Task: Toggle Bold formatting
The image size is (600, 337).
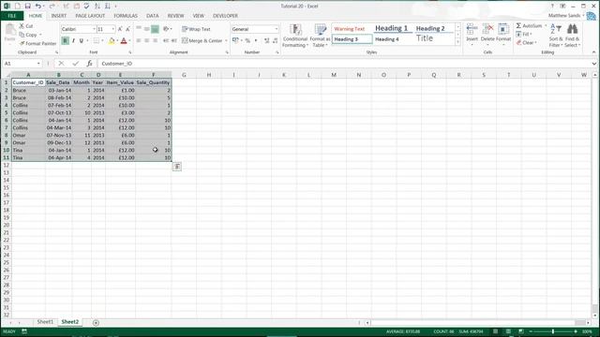Action: (x=65, y=40)
